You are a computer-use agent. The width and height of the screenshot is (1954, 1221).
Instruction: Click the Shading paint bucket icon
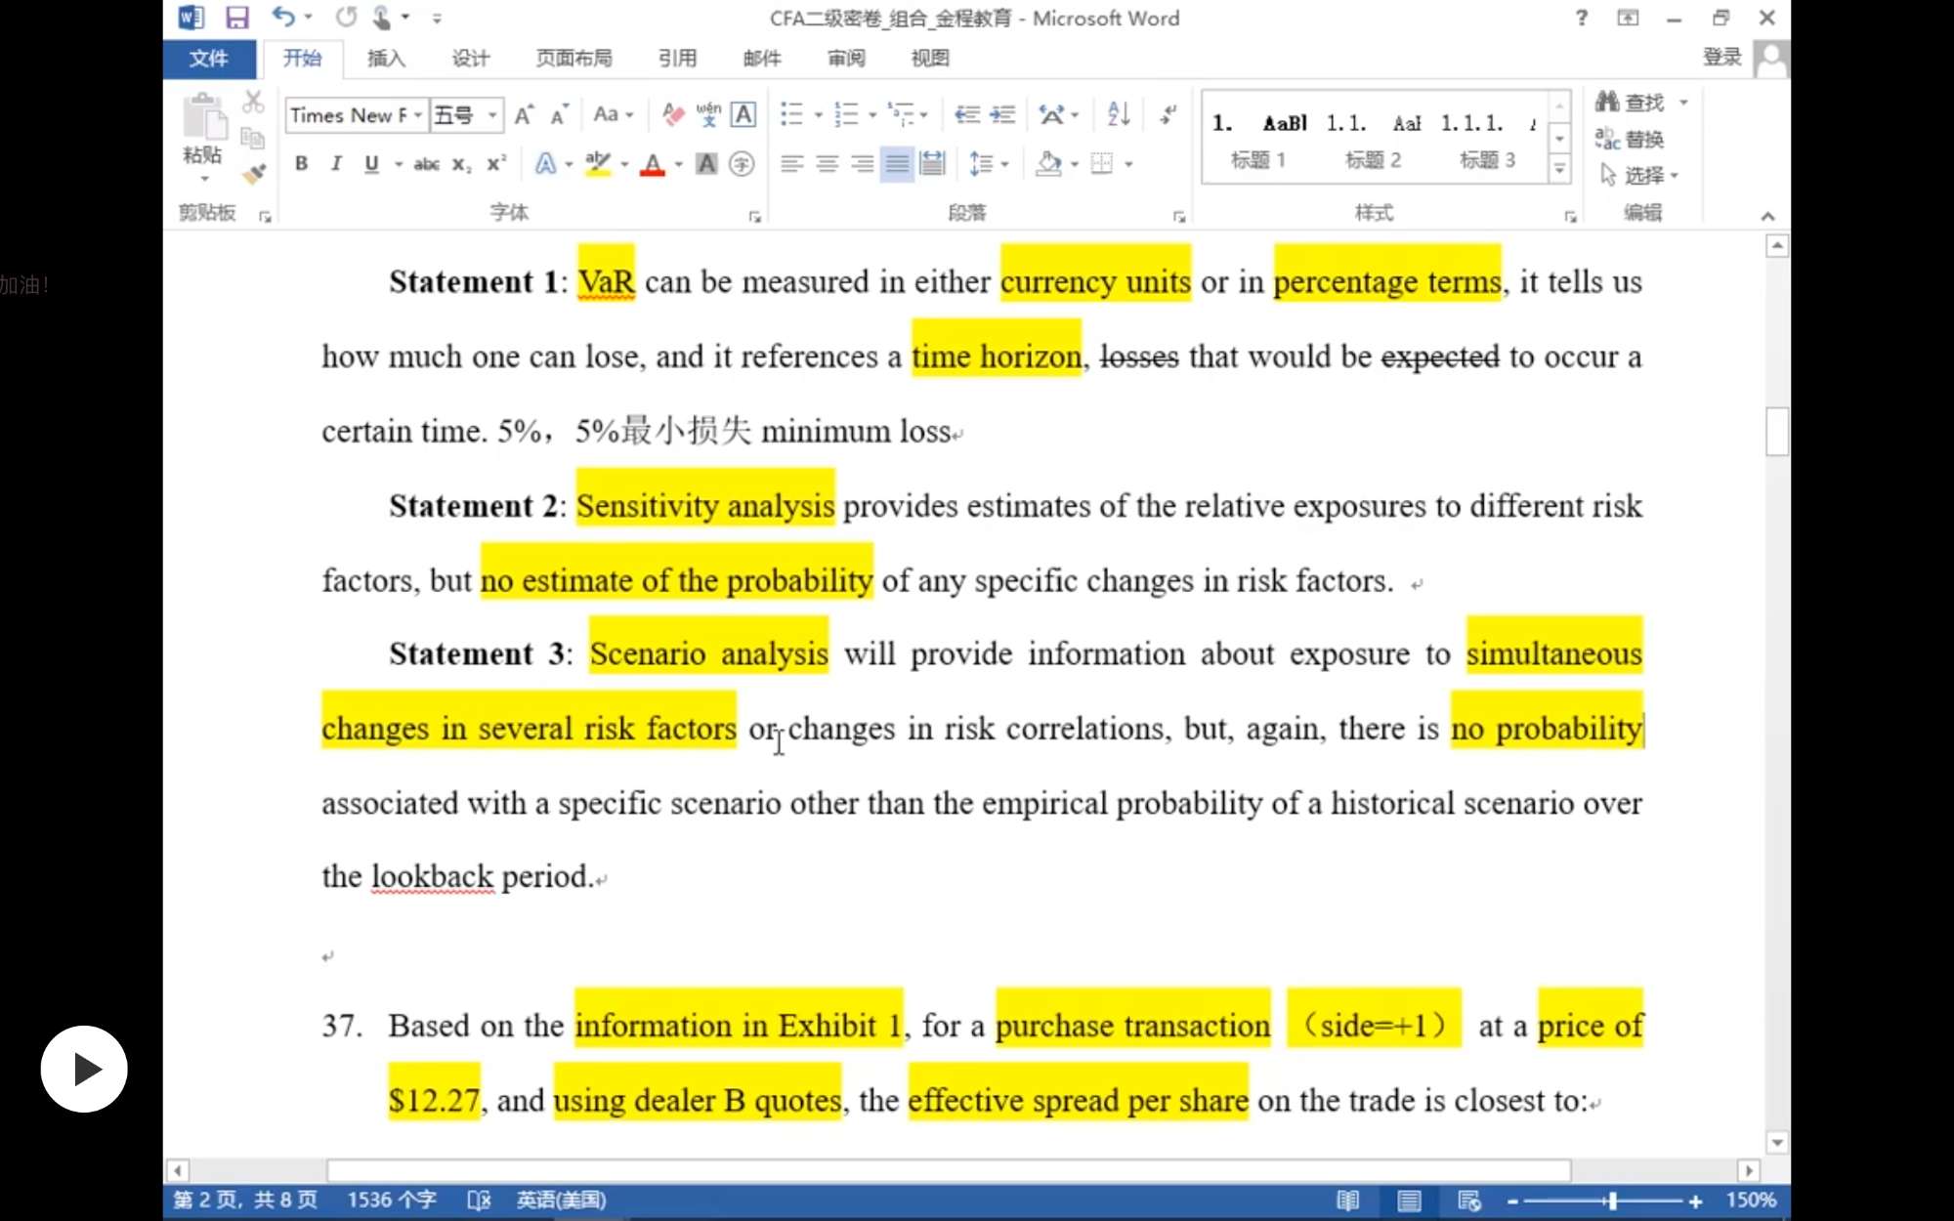click(1048, 163)
